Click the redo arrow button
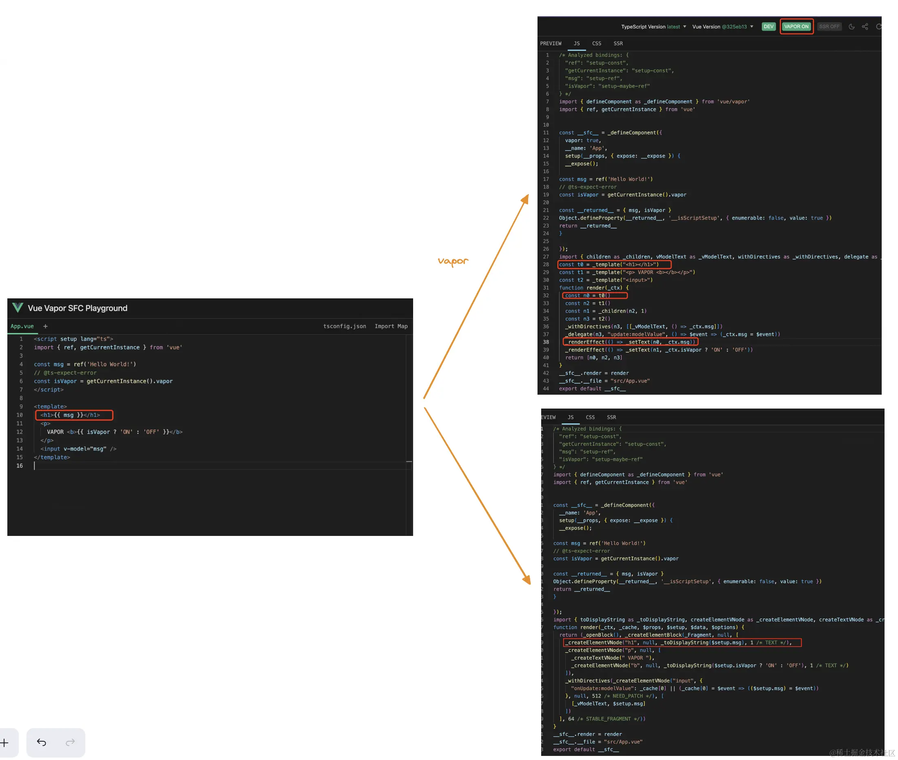Screen dimensions: 898x760 [x=70, y=742]
